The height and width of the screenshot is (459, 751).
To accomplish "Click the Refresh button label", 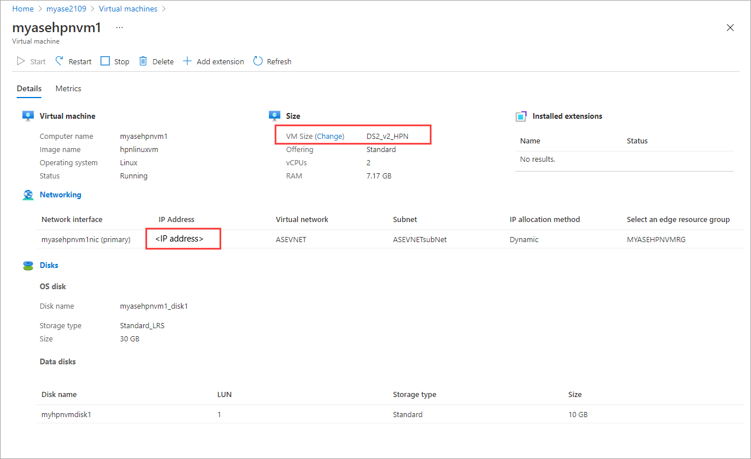I will 279,61.
